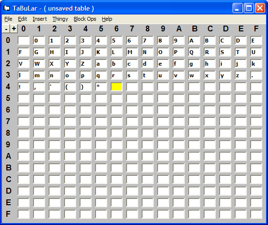Open the Help menu
The image size is (268, 225).
click(107, 19)
